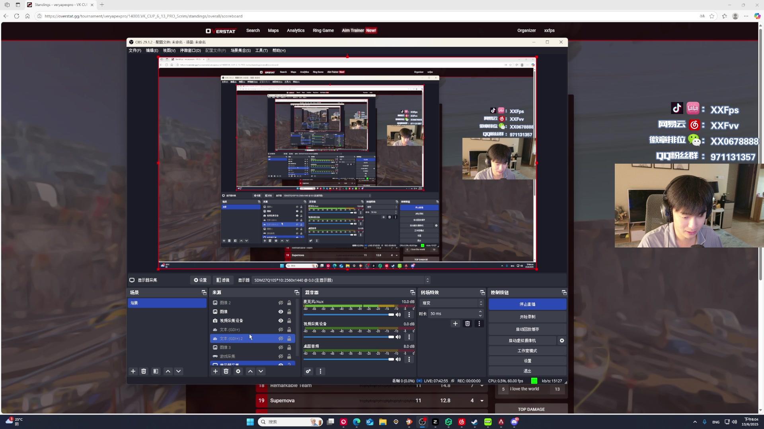Show 图像 3 source eye toggle
This screenshot has width=764, height=429.
click(281, 347)
